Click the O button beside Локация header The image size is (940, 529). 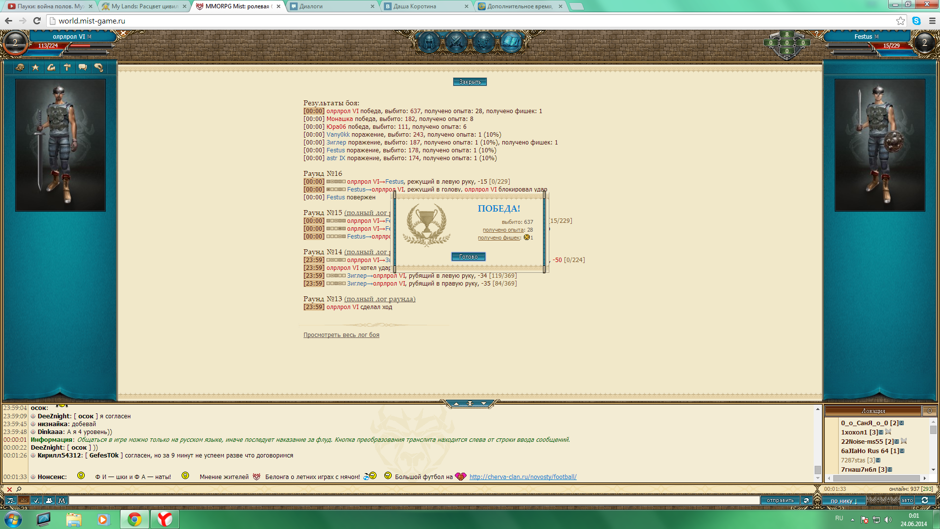pos(930,411)
